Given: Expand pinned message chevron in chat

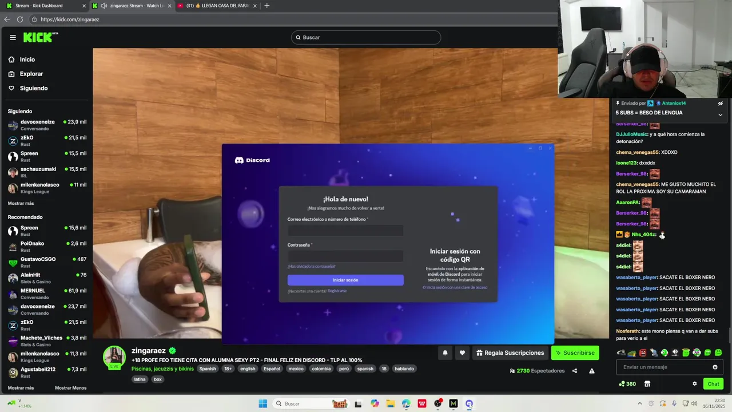Looking at the screenshot, I should click(x=720, y=114).
